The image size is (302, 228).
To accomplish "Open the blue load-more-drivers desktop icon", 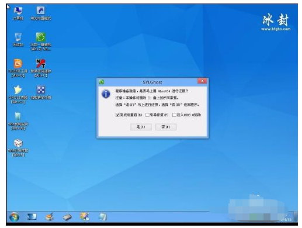I will 41,92.
